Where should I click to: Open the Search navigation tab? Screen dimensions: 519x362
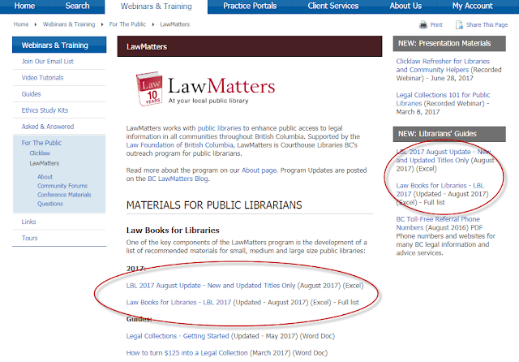77,6
